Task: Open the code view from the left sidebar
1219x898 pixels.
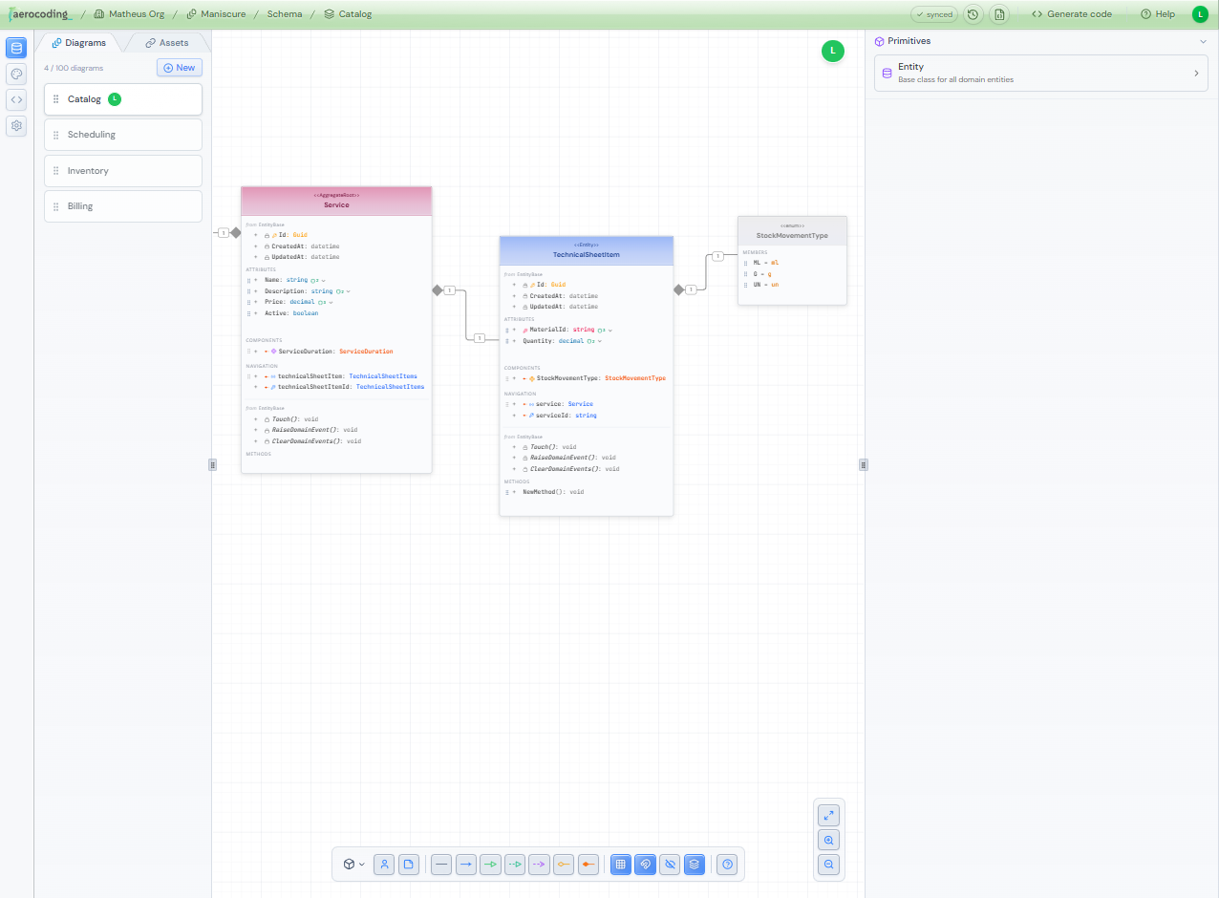Action: [15, 99]
